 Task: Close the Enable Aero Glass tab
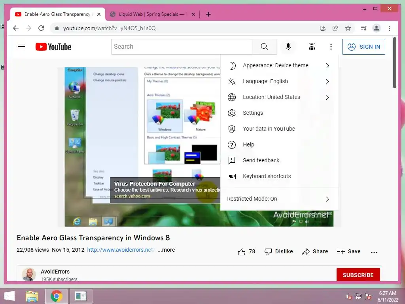pyautogui.click(x=98, y=14)
